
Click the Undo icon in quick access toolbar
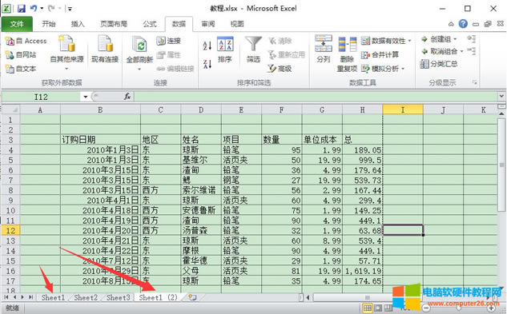[34, 8]
